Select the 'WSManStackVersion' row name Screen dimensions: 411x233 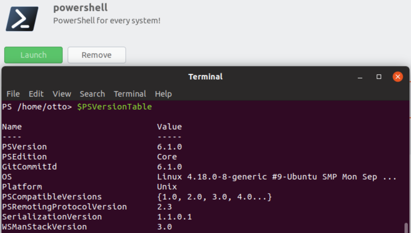click(x=44, y=227)
